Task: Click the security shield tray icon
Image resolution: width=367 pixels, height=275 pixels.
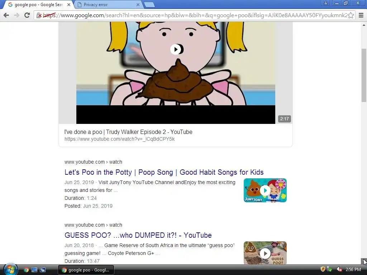Action: (x=323, y=269)
